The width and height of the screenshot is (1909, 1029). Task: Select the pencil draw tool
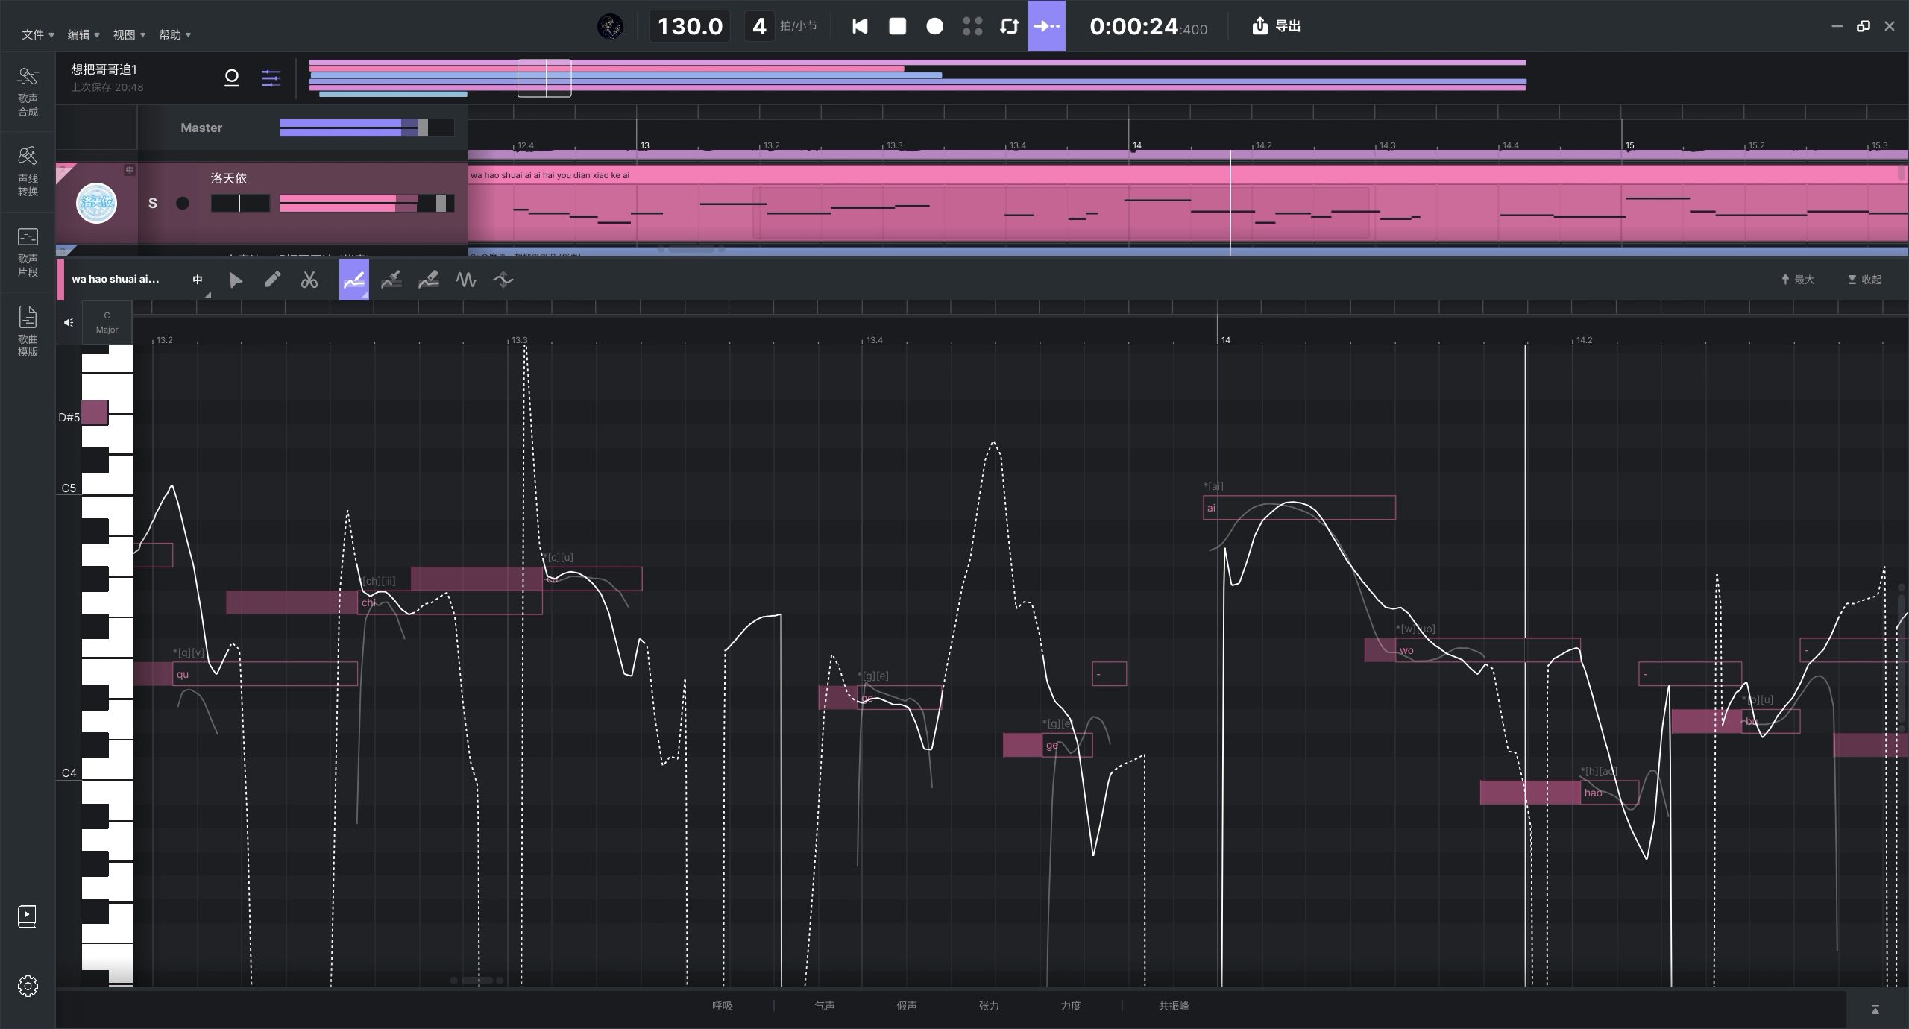coord(272,280)
